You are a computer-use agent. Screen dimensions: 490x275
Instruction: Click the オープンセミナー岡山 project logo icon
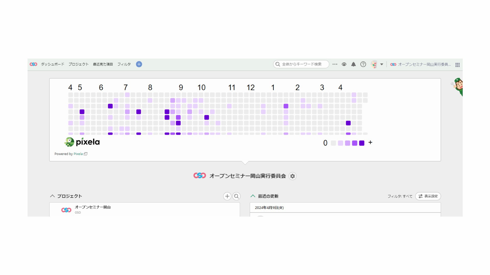click(x=66, y=210)
